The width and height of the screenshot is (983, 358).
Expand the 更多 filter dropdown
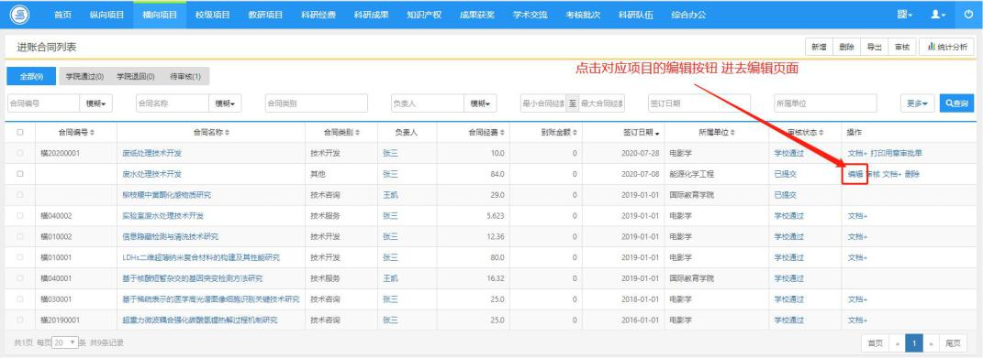(x=917, y=103)
